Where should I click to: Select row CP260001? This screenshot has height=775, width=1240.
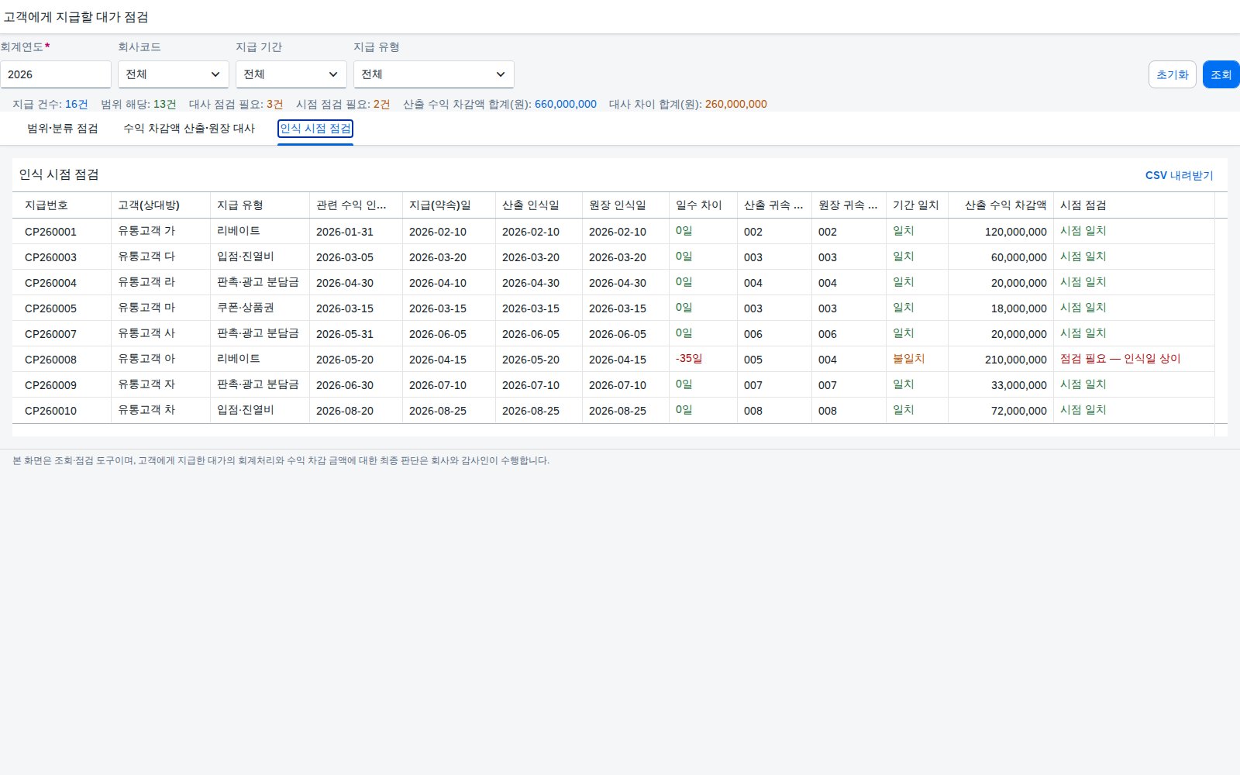(x=614, y=231)
